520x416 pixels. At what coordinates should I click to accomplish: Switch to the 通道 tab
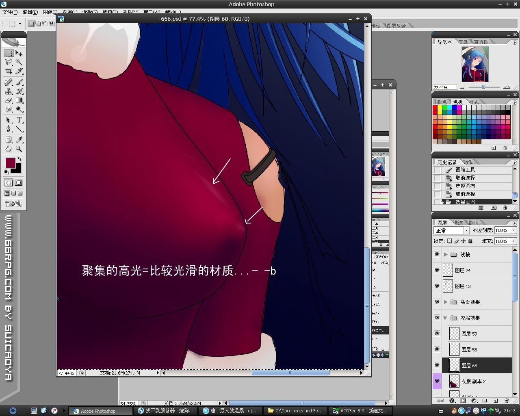(x=458, y=223)
